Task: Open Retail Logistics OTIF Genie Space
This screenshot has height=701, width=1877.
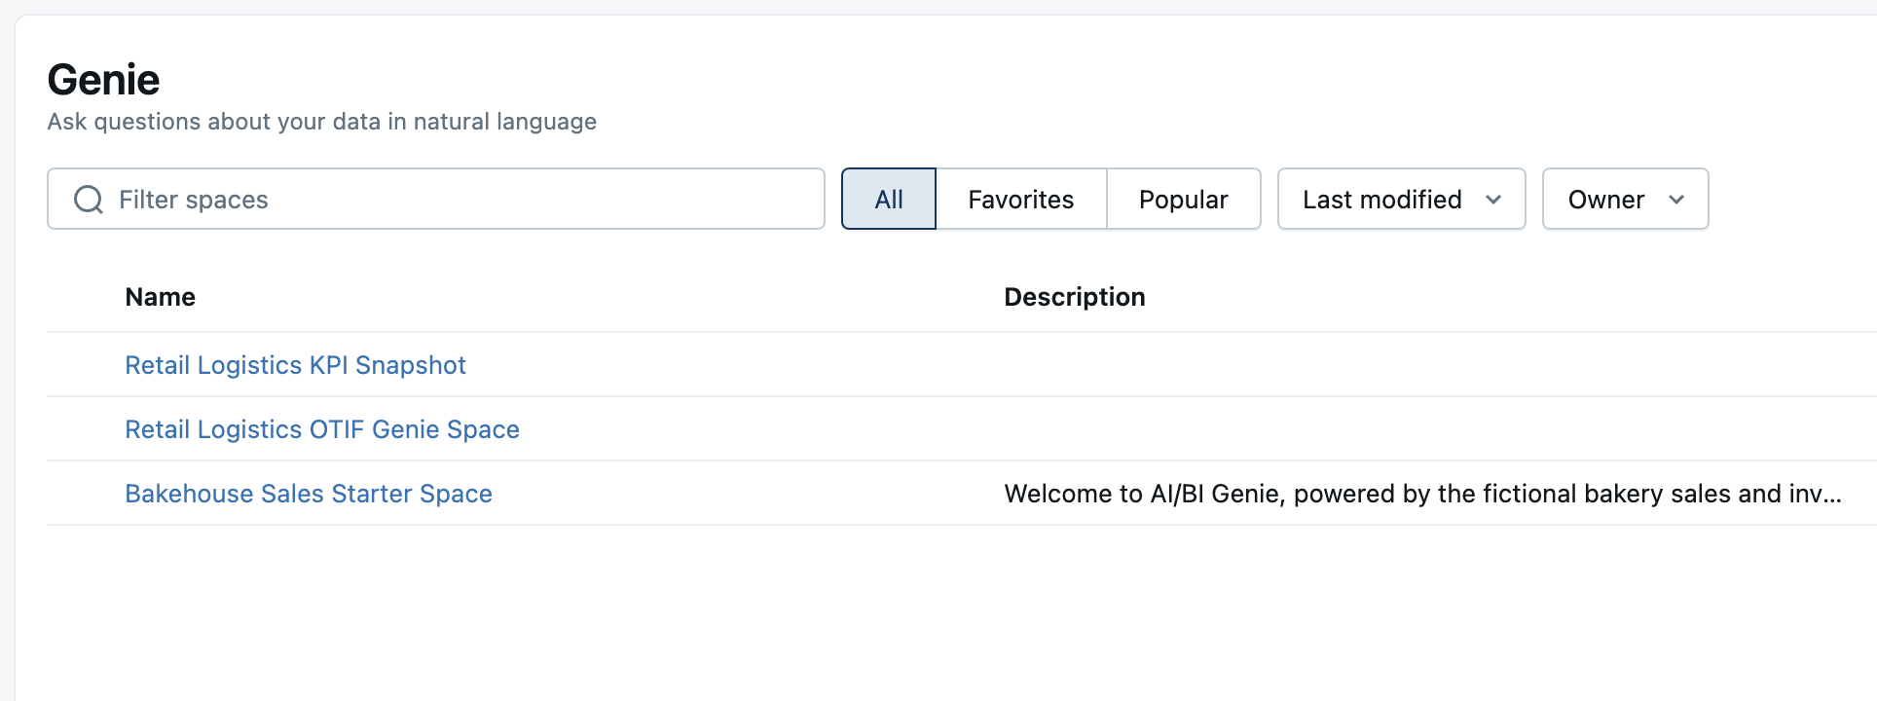Action: (x=322, y=429)
